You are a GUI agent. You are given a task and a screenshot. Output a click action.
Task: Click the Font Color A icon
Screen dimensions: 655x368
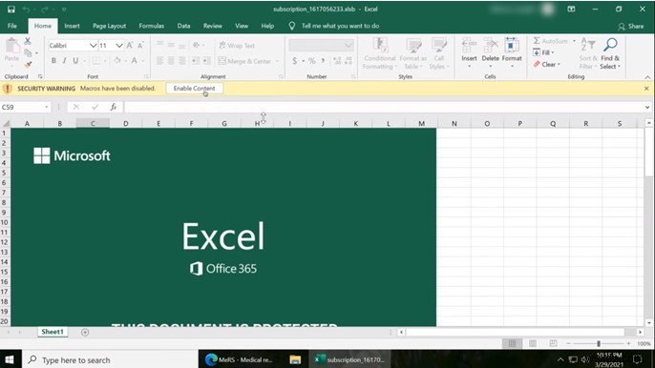pyautogui.click(x=134, y=61)
